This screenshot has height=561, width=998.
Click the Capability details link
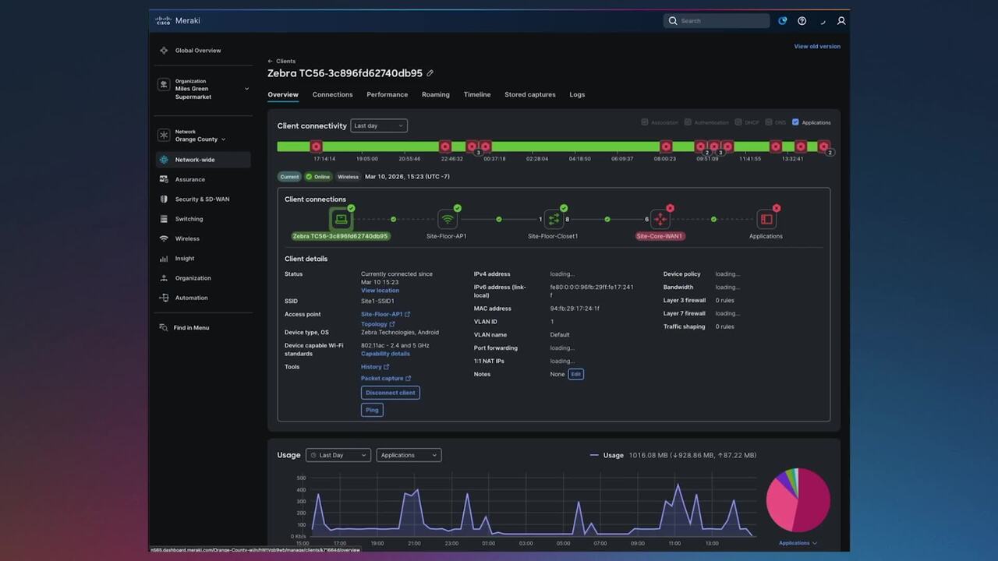(x=385, y=354)
